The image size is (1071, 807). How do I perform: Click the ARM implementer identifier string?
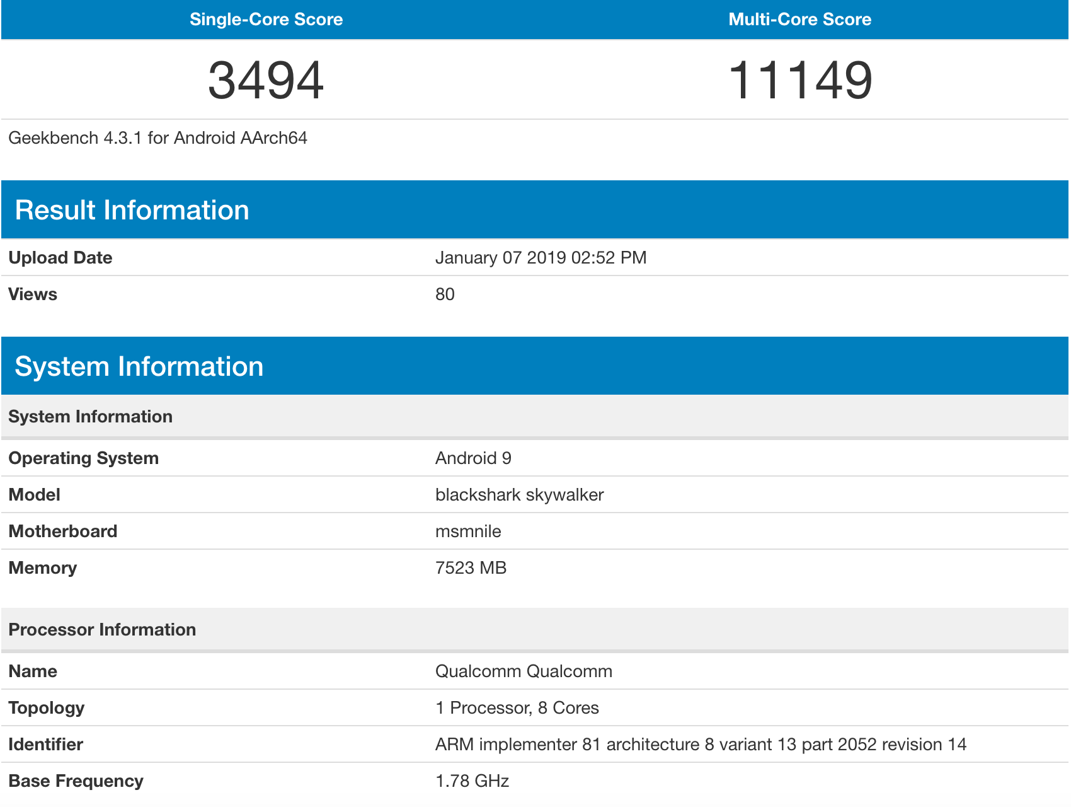point(701,745)
